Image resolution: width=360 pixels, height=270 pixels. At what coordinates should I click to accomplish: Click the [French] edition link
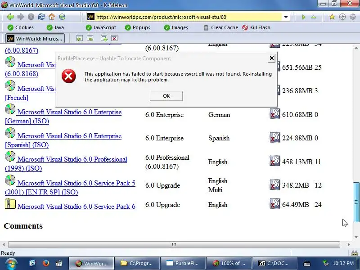tap(17, 98)
